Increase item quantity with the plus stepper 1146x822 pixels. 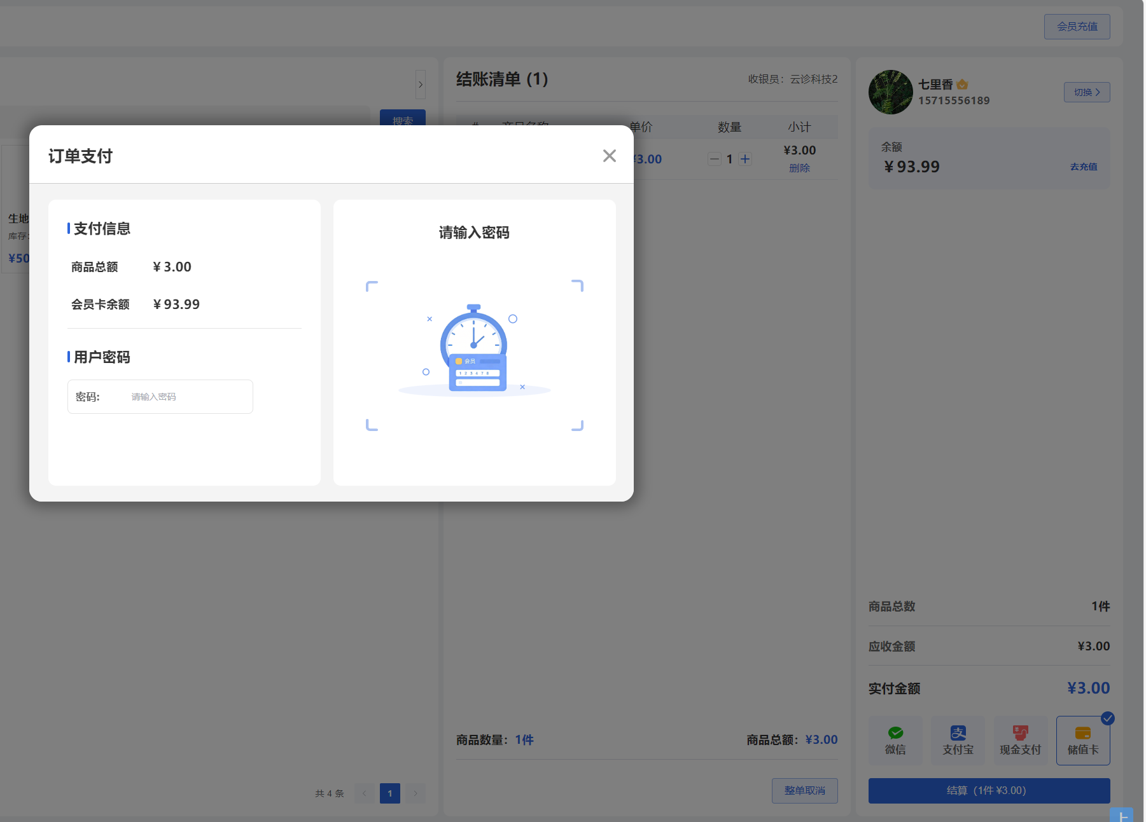[744, 158]
